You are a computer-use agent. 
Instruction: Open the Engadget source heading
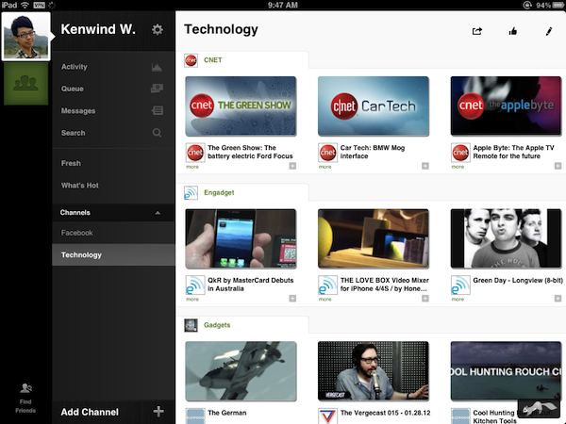coord(219,193)
